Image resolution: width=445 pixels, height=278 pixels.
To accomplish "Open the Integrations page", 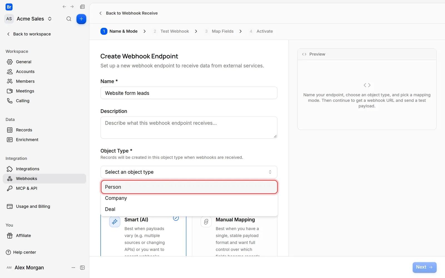I will [44, 169].
